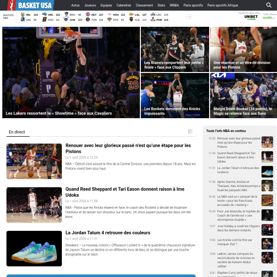
Task: Select the En direct tab
Action: click(x=17, y=132)
